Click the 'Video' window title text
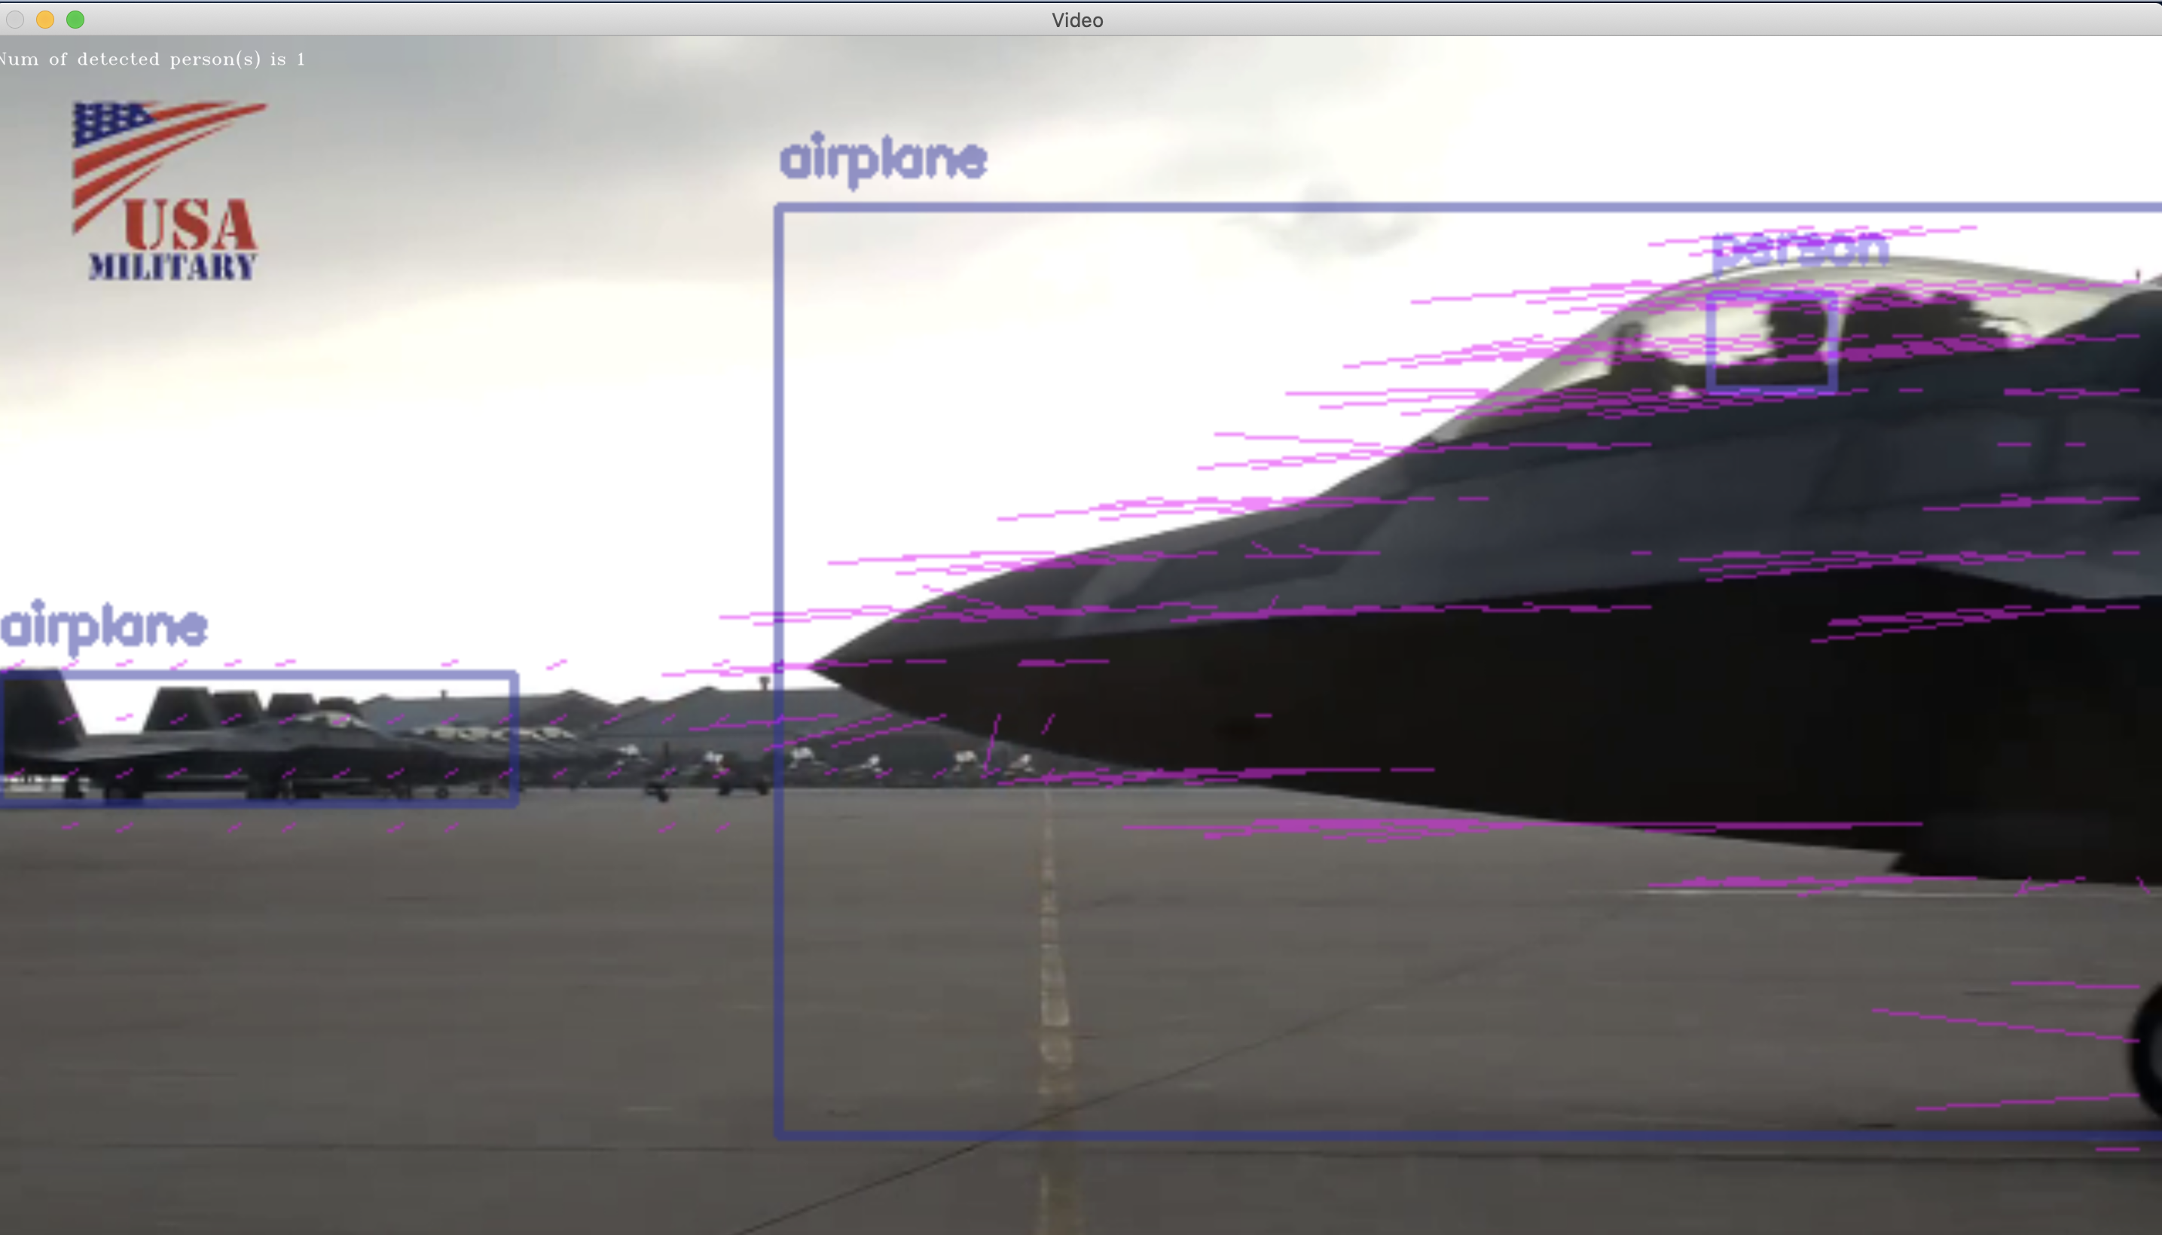Screen dimensions: 2162x1235 (x=1076, y=20)
